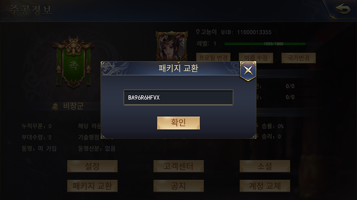Choose the 국가변경 button
The width and height of the screenshot is (357, 200).
[298, 58]
